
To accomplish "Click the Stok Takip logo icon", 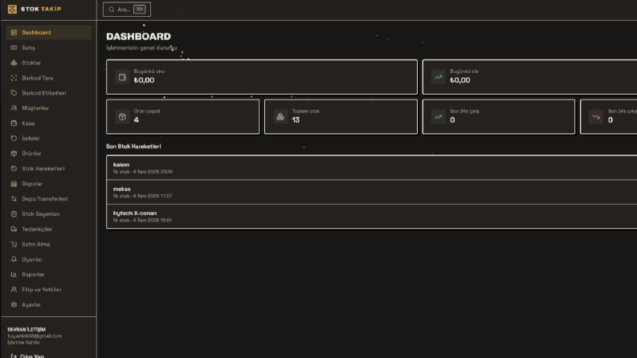I will click(12, 9).
